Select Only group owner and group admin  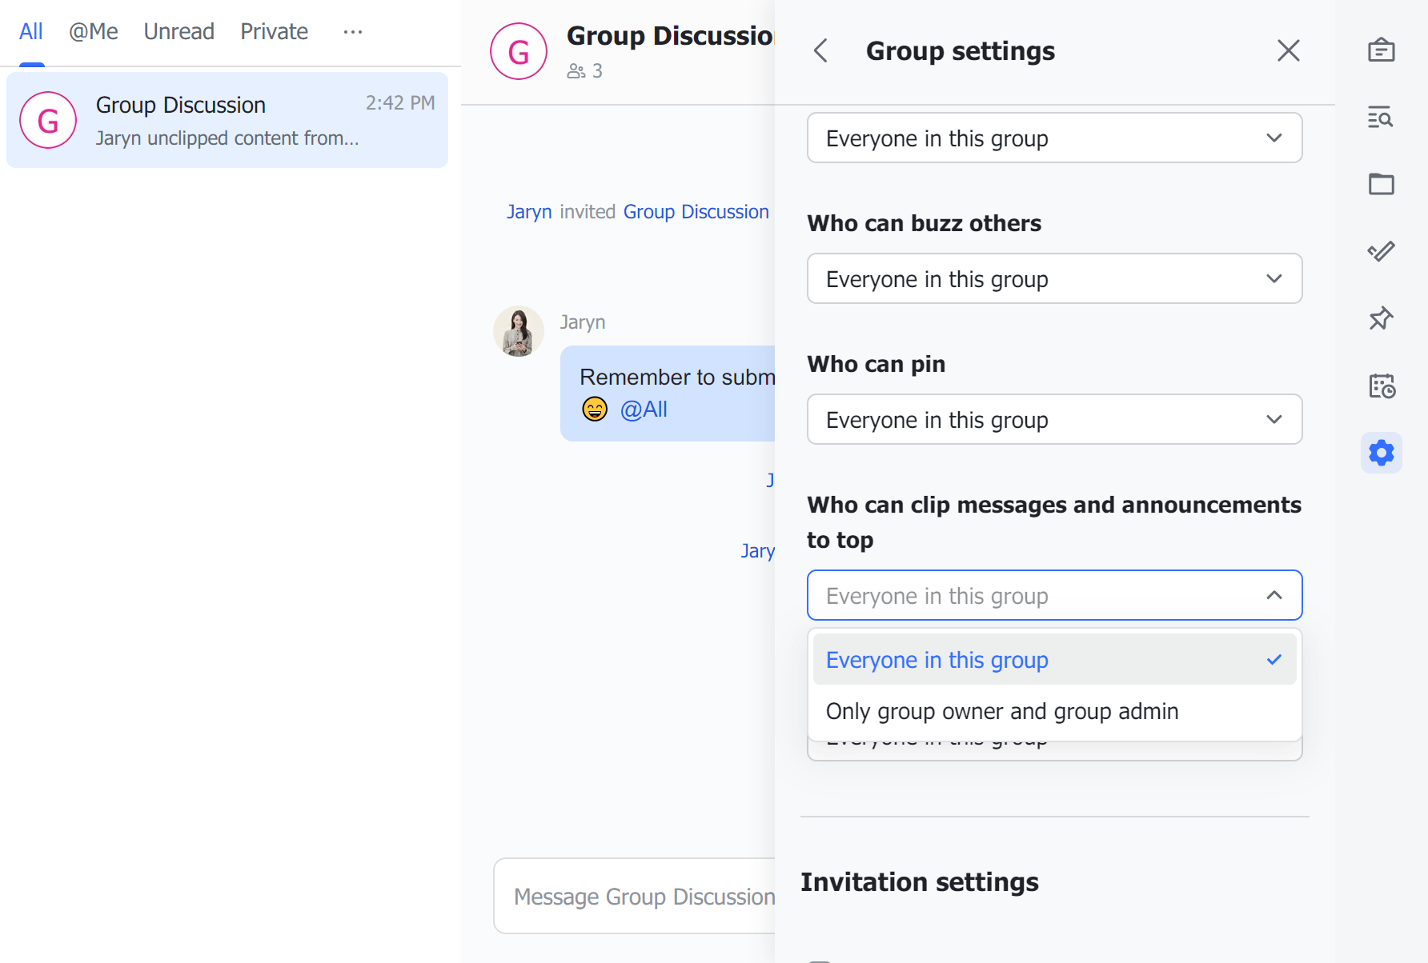[1002, 710]
